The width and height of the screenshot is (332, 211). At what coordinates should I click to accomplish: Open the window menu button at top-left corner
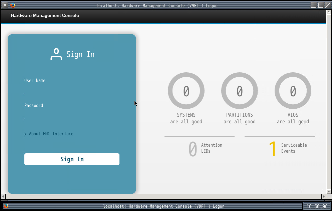[5, 5]
